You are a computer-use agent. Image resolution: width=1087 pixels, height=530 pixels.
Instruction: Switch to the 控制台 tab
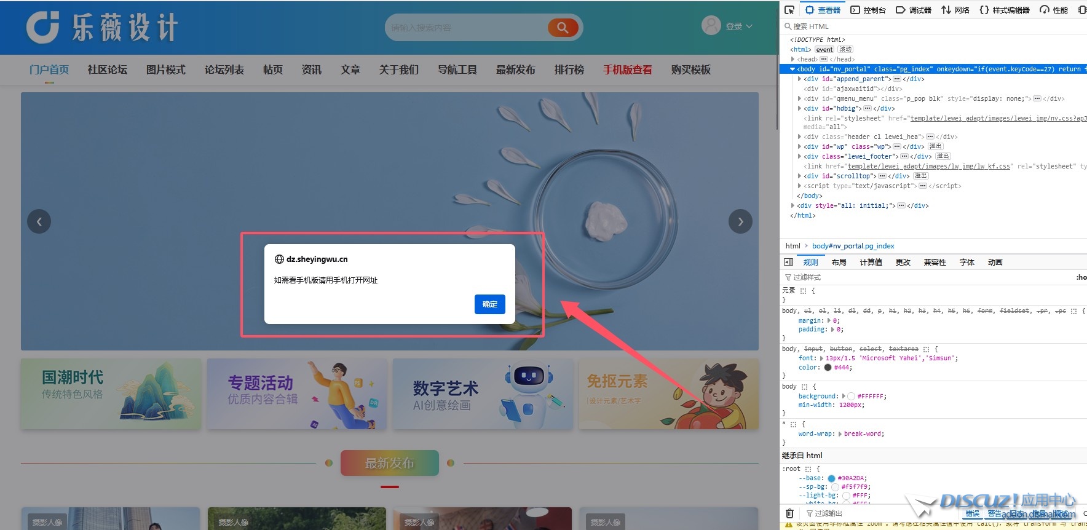click(868, 10)
